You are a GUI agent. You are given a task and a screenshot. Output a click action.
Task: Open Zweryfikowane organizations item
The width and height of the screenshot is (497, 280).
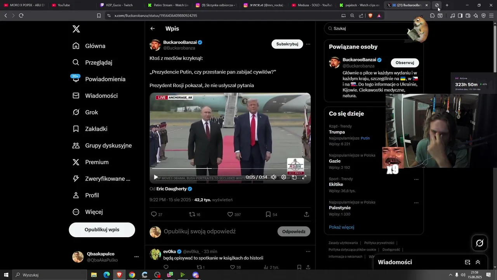pyautogui.click(x=101, y=179)
